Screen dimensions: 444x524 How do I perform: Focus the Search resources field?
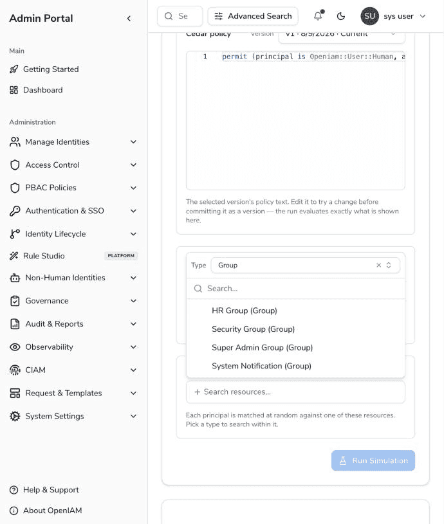point(295,392)
